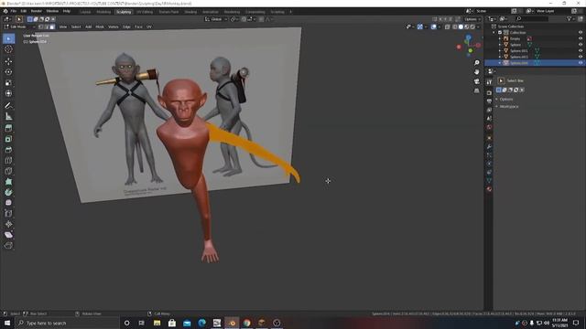Image resolution: width=586 pixels, height=329 pixels.
Task: Toggle visibility eye of the highlighted outliner row
Action: click(x=581, y=63)
